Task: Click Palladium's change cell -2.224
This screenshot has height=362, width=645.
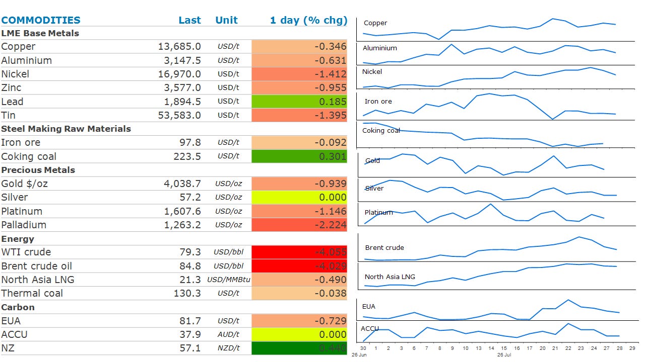Action: [x=299, y=225]
